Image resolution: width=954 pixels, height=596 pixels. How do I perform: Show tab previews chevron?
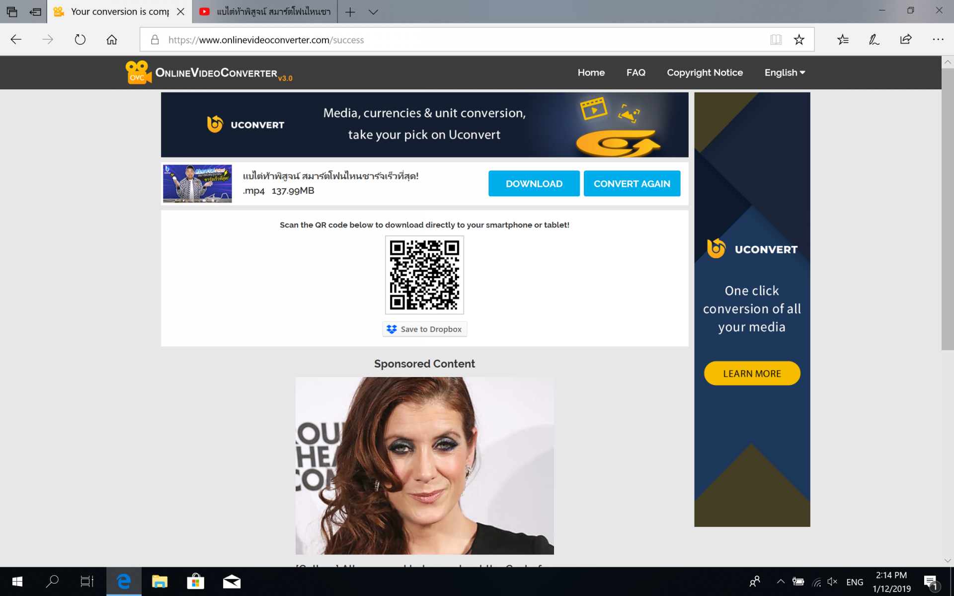tap(374, 12)
